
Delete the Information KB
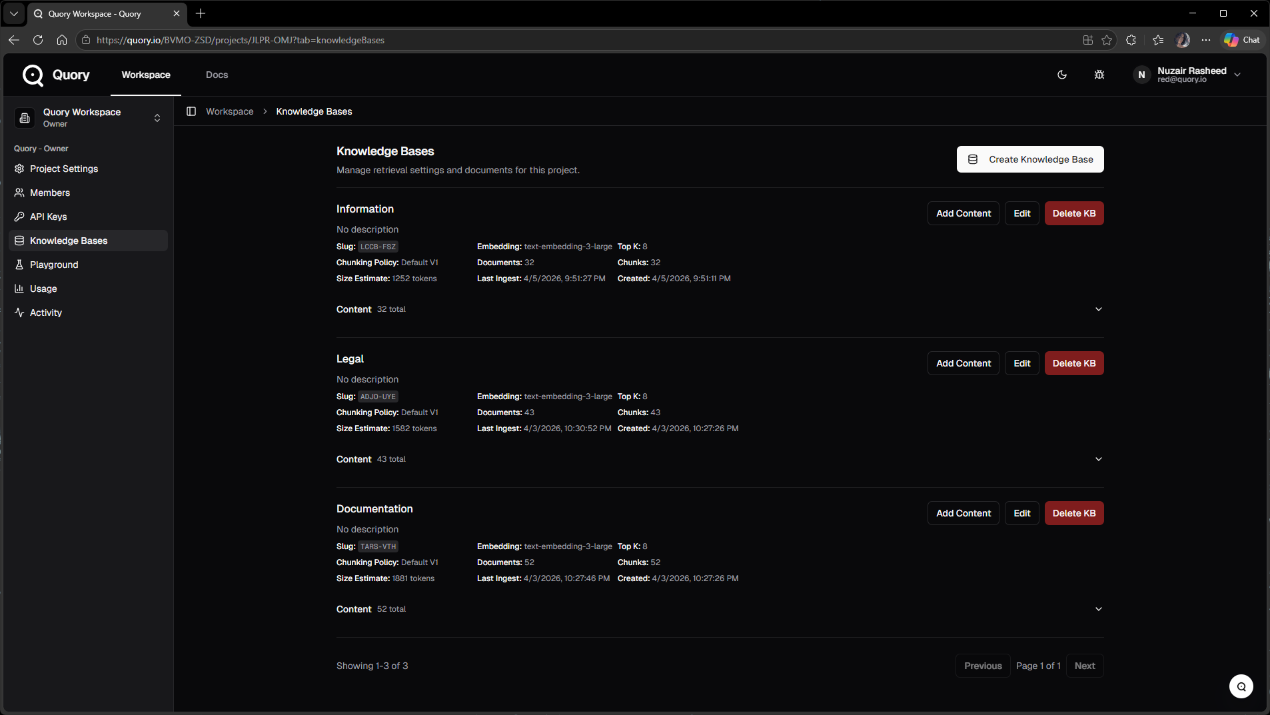[1074, 213]
